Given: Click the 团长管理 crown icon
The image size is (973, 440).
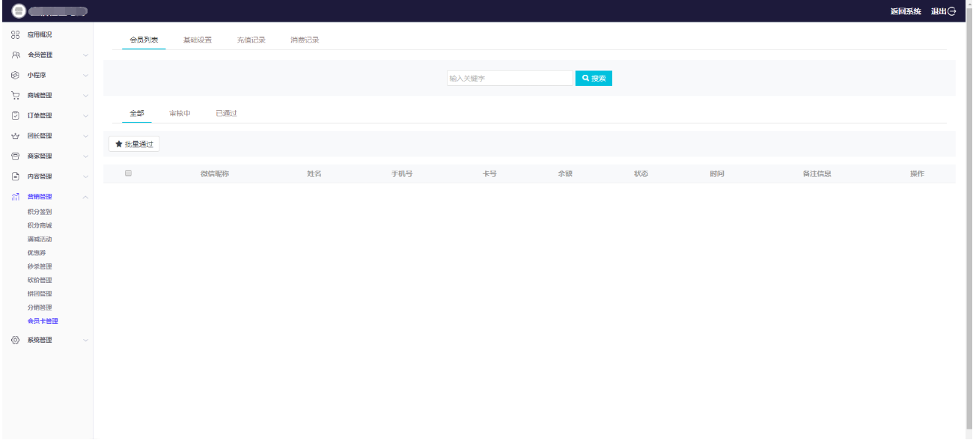Looking at the screenshot, I should (x=15, y=136).
